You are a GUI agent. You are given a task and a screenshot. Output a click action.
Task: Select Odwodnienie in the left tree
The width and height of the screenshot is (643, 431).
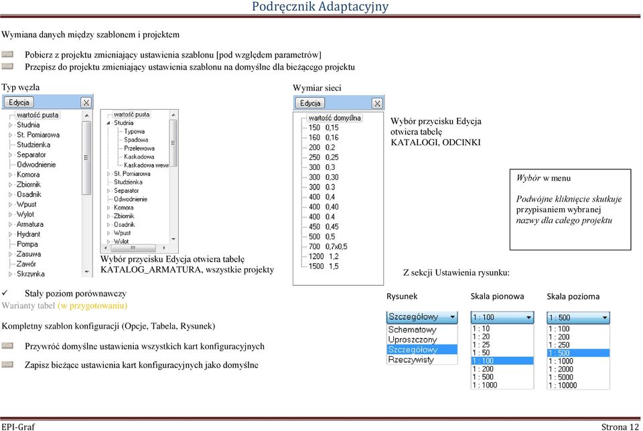(x=36, y=165)
